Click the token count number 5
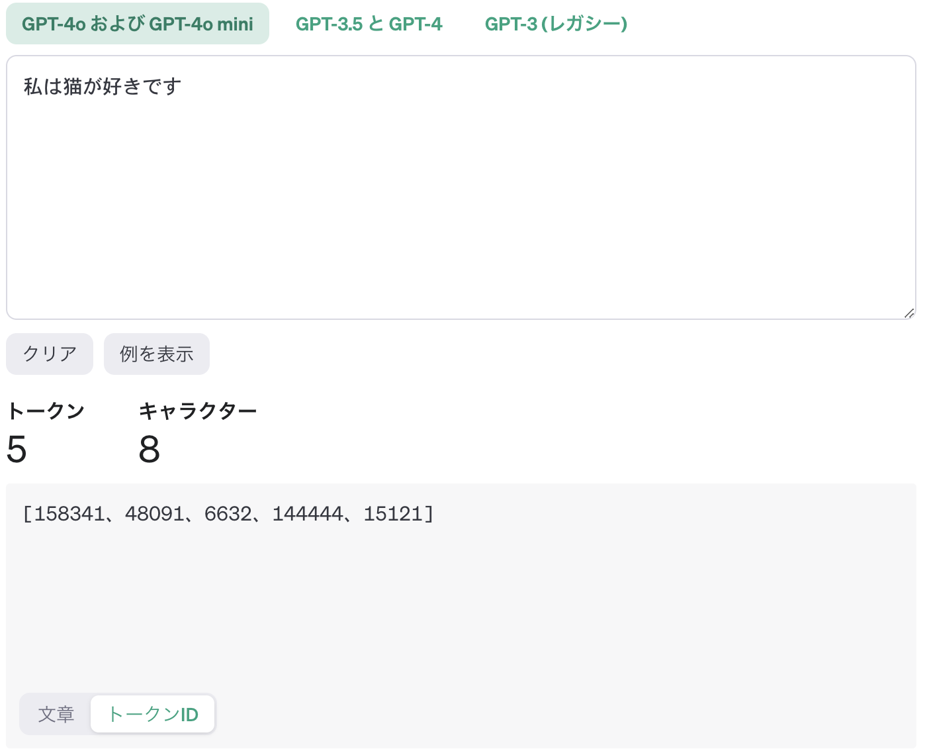This screenshot has width=925, height=755. click(x=17, y=450)
